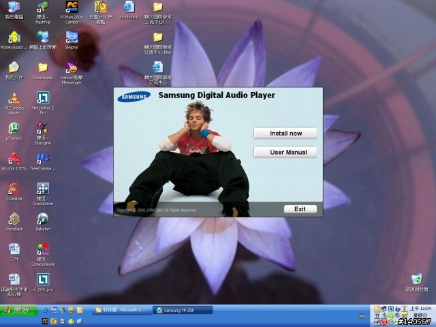Launch Babylon desktop icon

(43, 222)
